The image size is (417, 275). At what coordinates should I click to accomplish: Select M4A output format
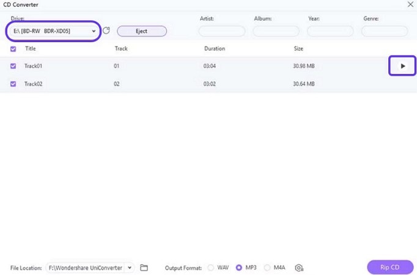[267, 268]
